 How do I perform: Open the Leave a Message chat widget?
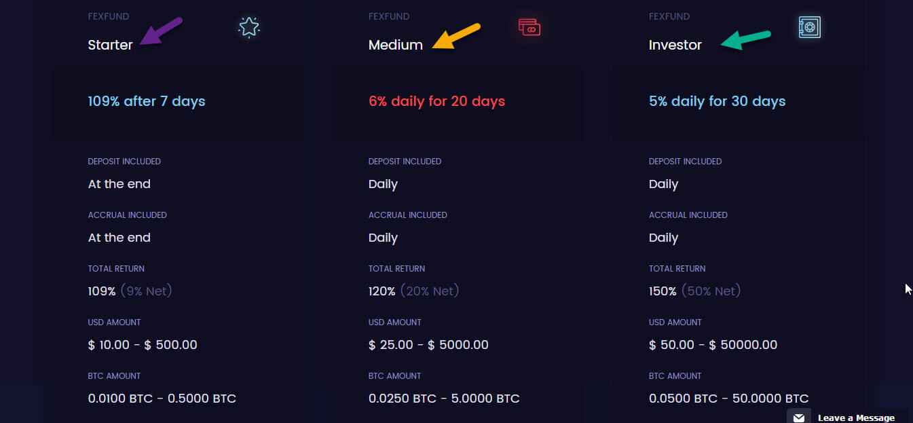(x=855, y=418)
